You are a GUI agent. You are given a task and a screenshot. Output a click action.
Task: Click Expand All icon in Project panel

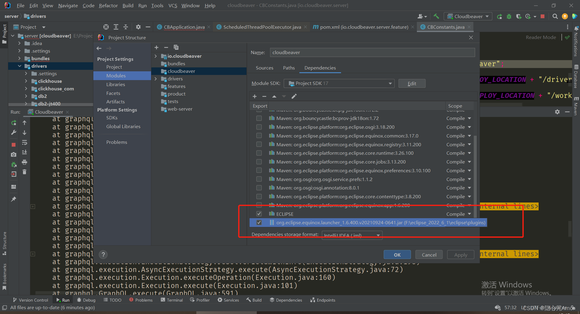click(x=116, y=27)
